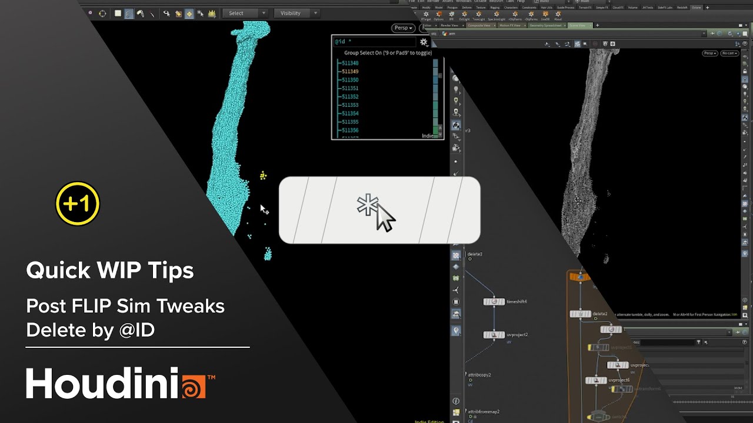
Task: Add a new shelf tab with plus button
Action: pos(707,8)
